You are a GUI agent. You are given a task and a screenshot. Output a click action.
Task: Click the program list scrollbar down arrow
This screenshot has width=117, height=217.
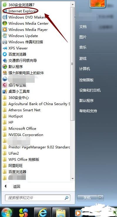(73, 178)
